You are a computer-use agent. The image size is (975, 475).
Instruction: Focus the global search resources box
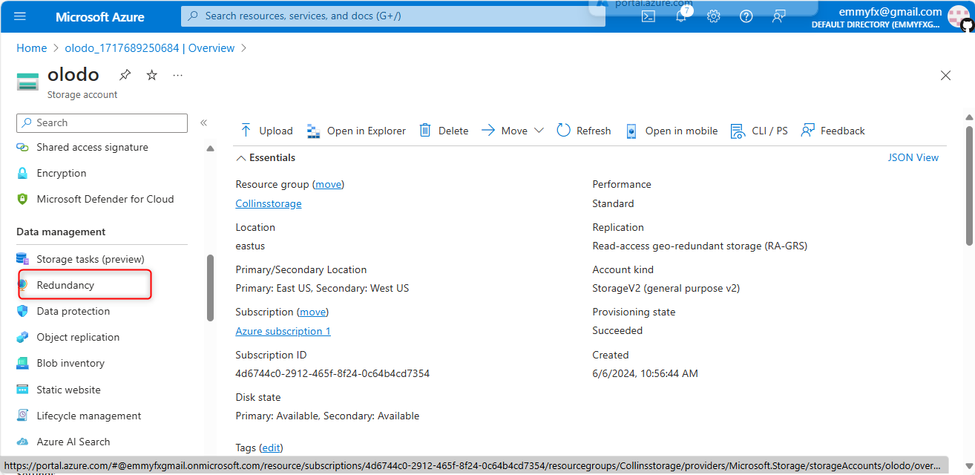click(x=393, y=16)
